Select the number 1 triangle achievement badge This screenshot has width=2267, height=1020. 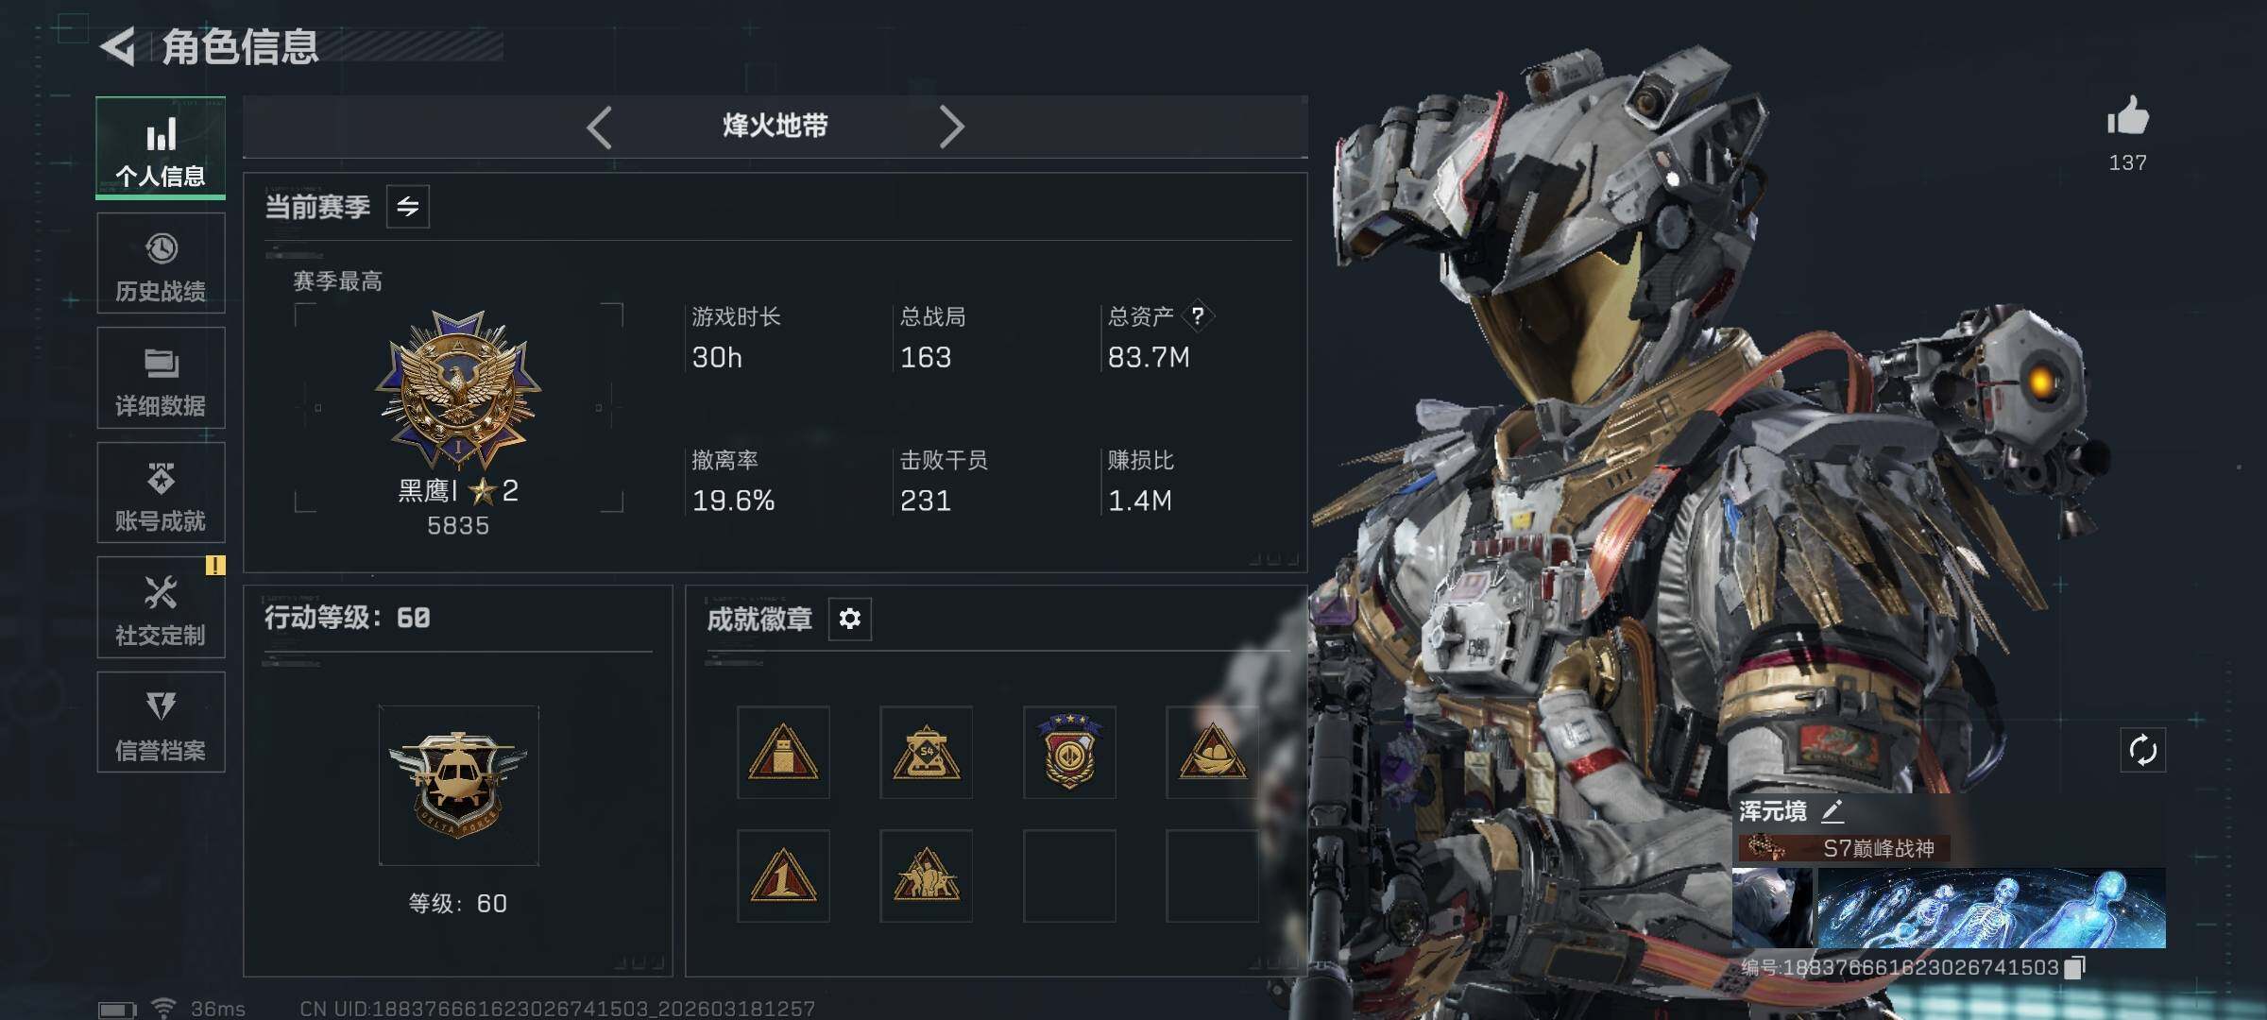coord(783,875)
